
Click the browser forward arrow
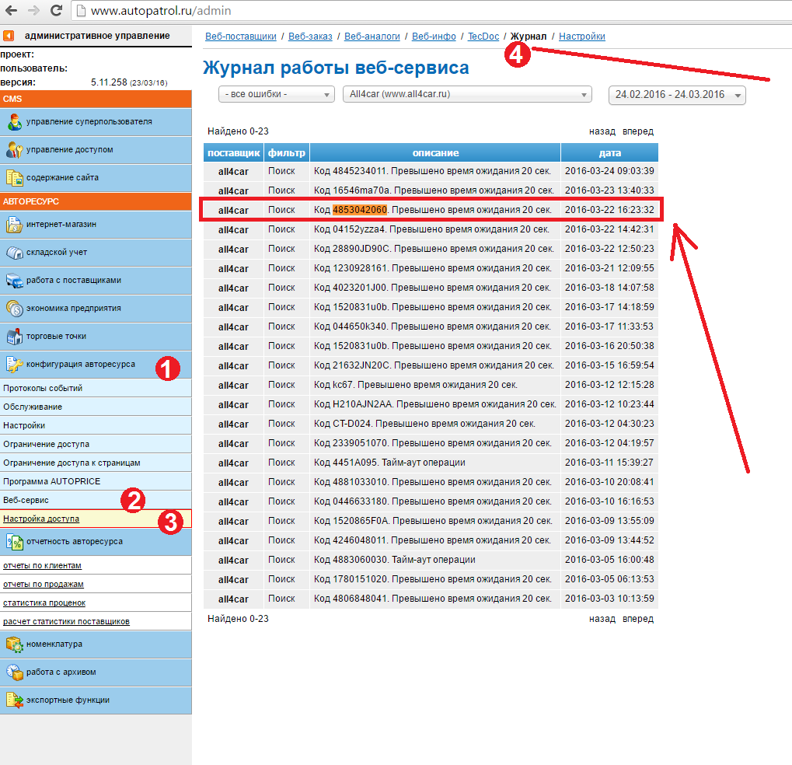(x=34, y=10)
